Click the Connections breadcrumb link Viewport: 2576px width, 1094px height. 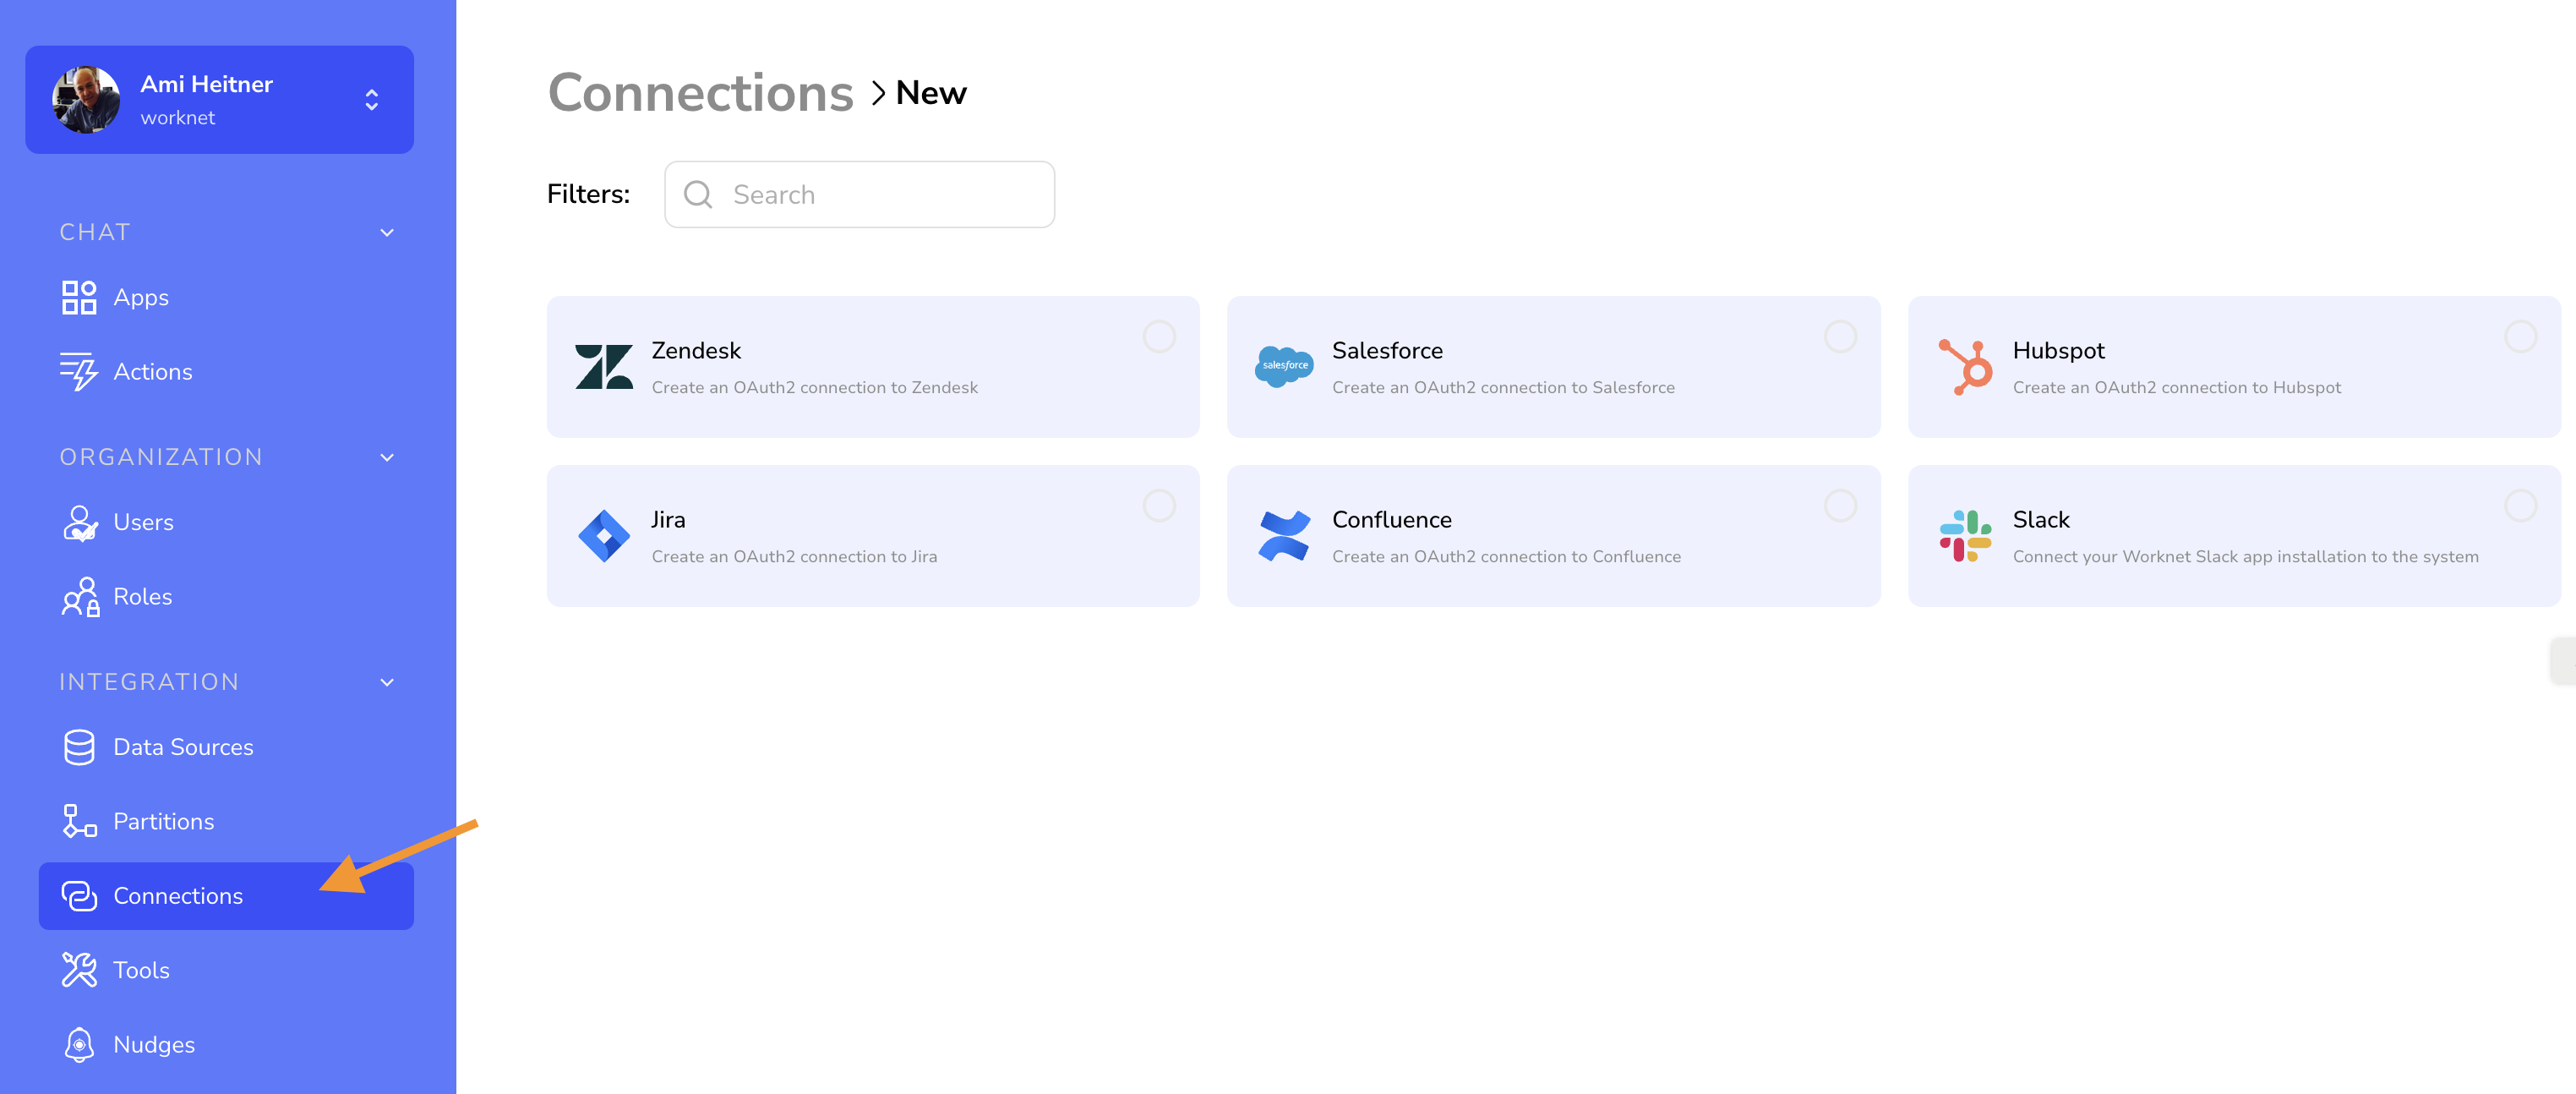700,92
